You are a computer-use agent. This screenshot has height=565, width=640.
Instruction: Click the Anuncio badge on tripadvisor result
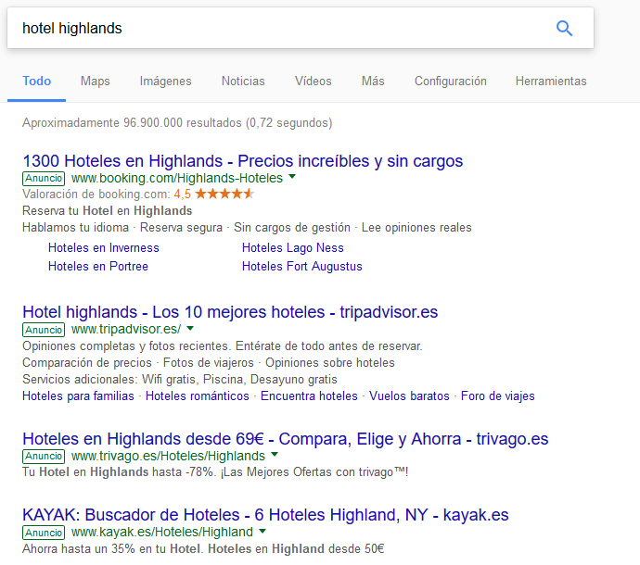[x=44, y=330]
